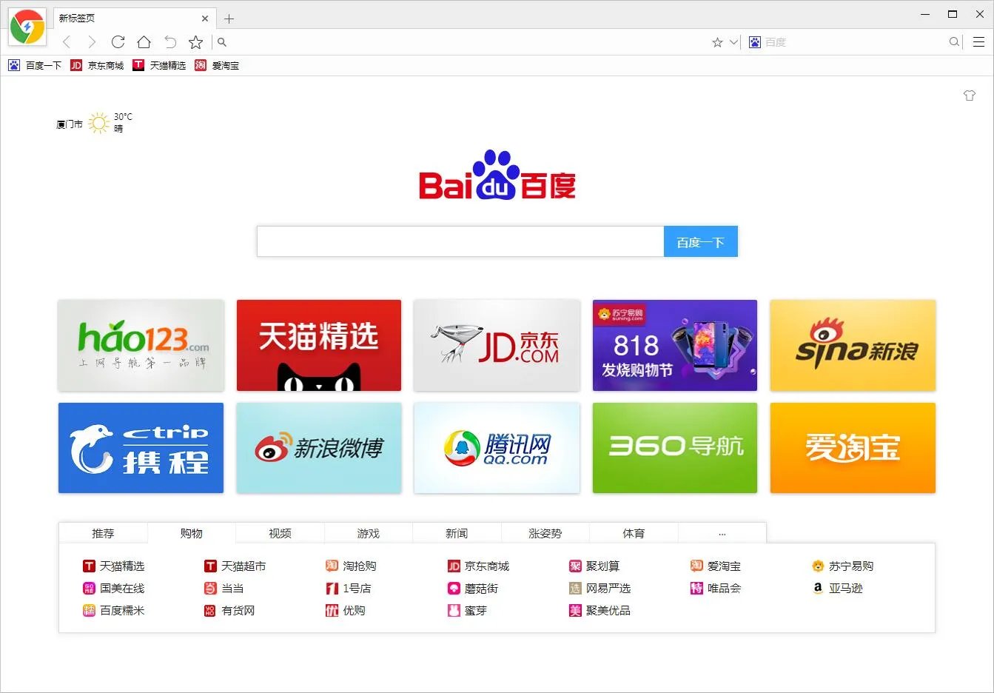Open the Ctrip 携程 site tile

(141, 448)
